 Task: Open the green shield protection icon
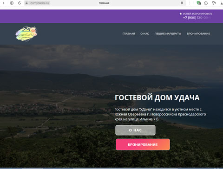coord(199,3)
